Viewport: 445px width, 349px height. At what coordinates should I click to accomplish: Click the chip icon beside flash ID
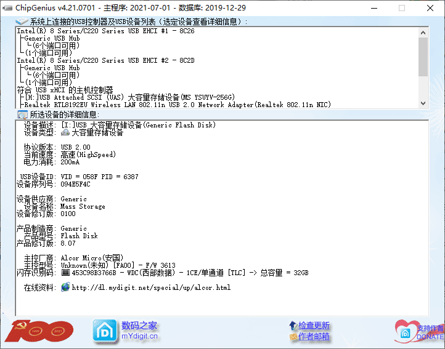click(x=65, y=273)
